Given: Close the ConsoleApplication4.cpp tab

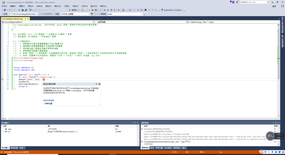Looking at the screenshot, I should click(x=28, y=19).
